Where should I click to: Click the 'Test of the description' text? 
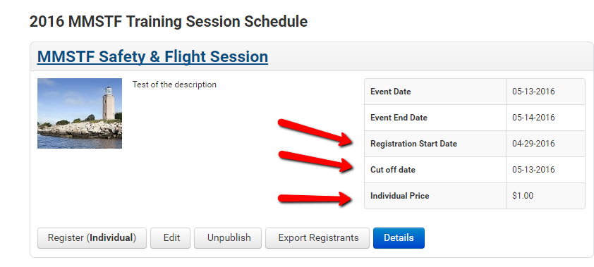(174, 85)
